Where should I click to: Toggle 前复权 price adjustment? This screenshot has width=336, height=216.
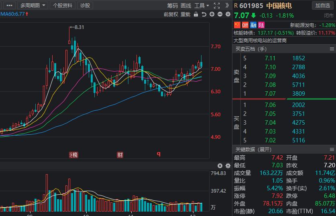[x=171, y=14]
